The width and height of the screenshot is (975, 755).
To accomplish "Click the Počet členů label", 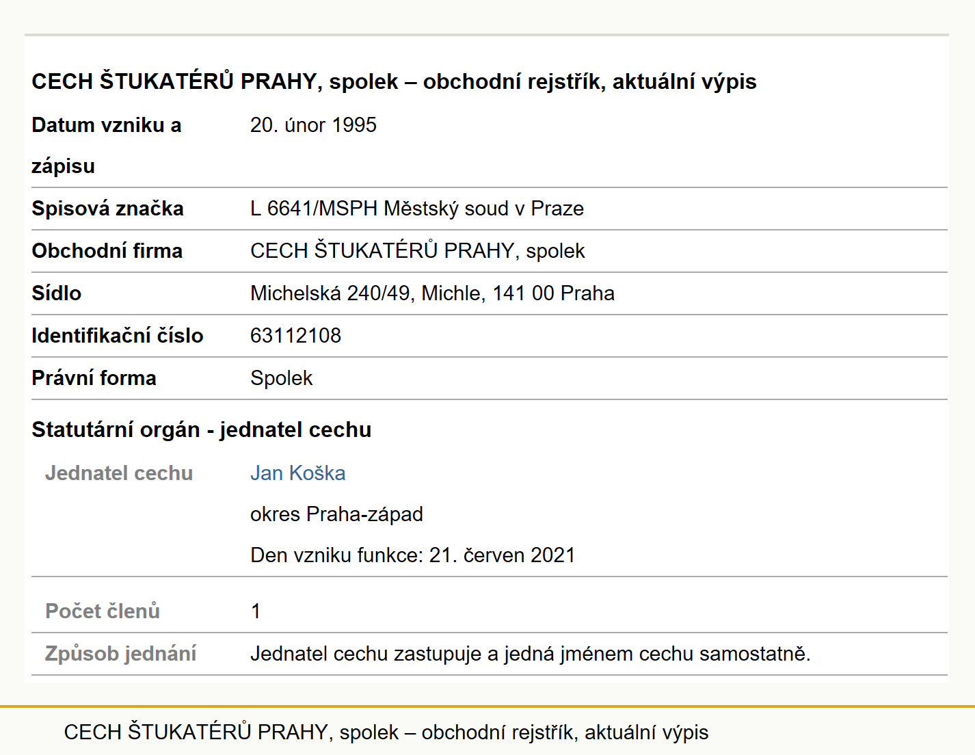I will pos(103,611).
